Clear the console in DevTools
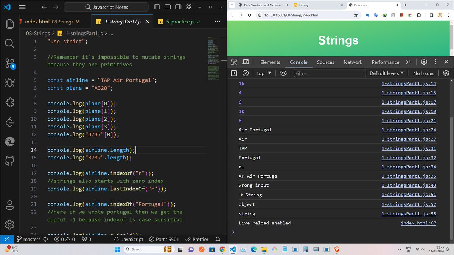This screenshot has width=454, height=255. (245, 73)
